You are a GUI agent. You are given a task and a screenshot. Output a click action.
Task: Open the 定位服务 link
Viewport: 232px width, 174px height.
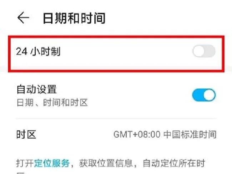pos(52,163)
